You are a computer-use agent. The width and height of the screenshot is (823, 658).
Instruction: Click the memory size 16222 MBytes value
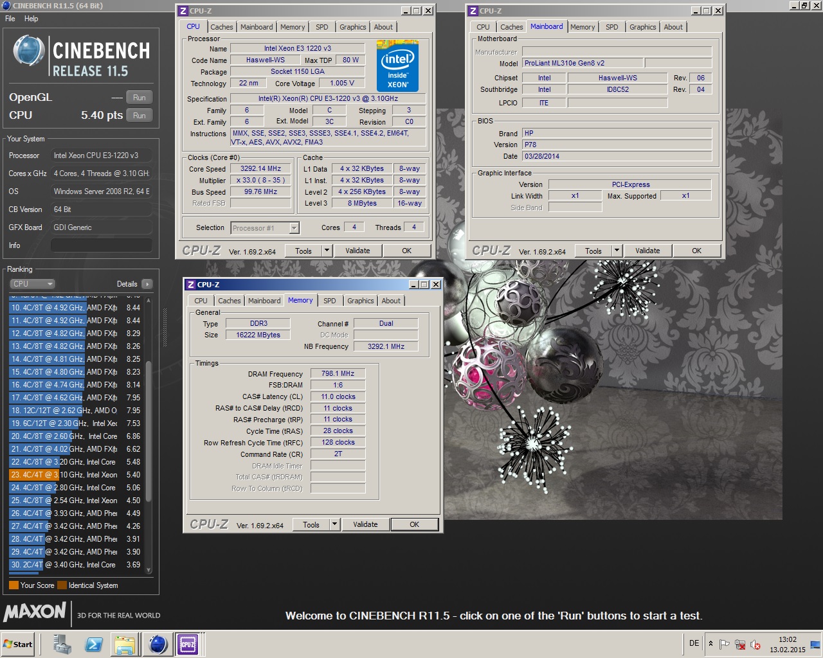click(258, 335)
